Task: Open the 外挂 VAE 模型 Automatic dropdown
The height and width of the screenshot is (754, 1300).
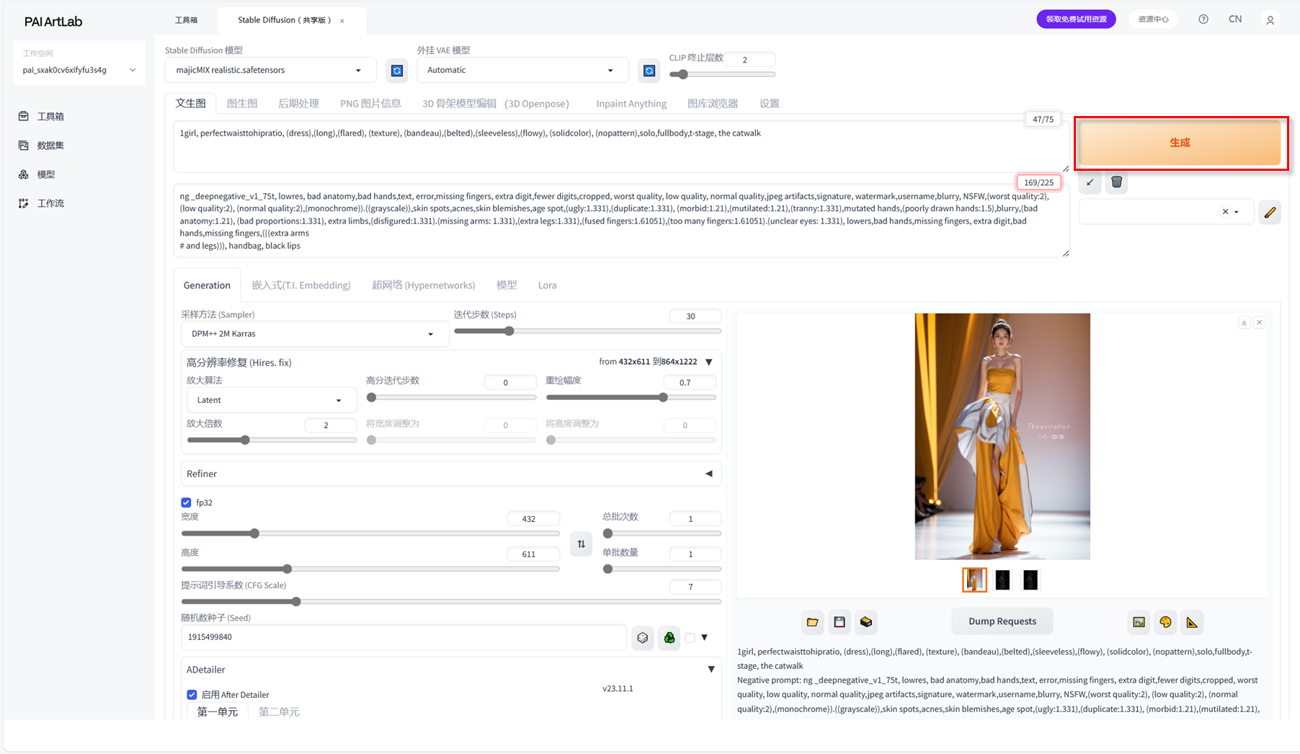Action: pyautogui.click(x=522, y=70)
